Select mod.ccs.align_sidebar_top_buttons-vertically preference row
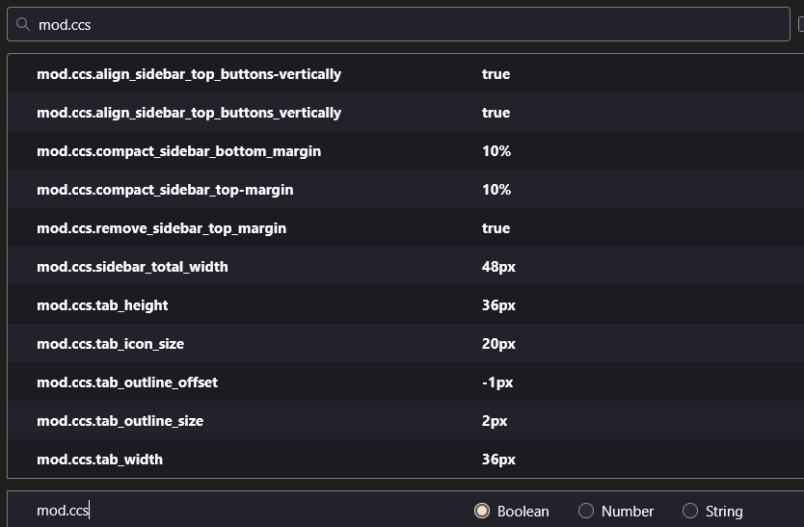 click(x=406, y=74)
